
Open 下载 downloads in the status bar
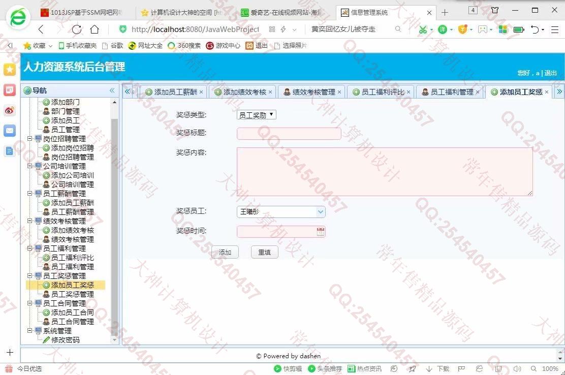(438, 368)
